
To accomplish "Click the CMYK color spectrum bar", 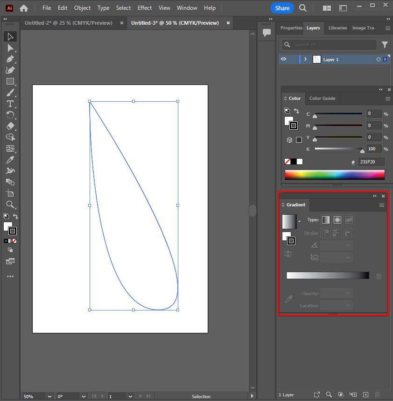I will point(335,175).
